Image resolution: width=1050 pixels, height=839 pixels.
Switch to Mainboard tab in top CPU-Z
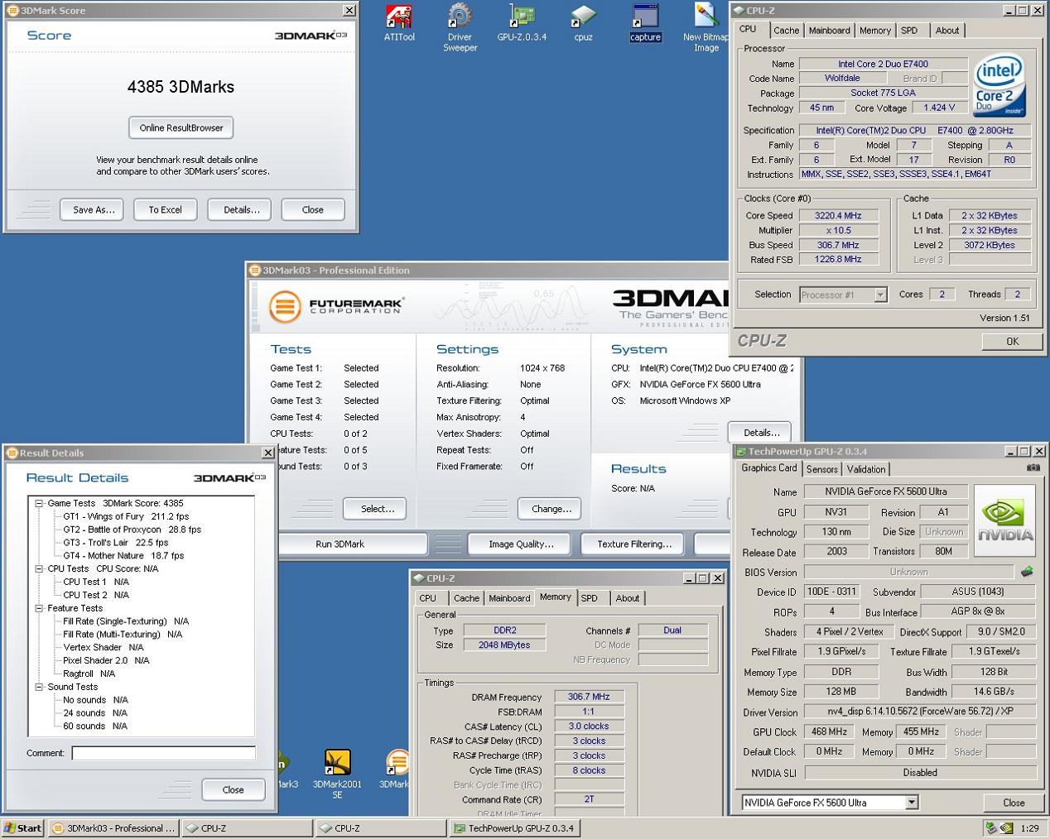829,31
